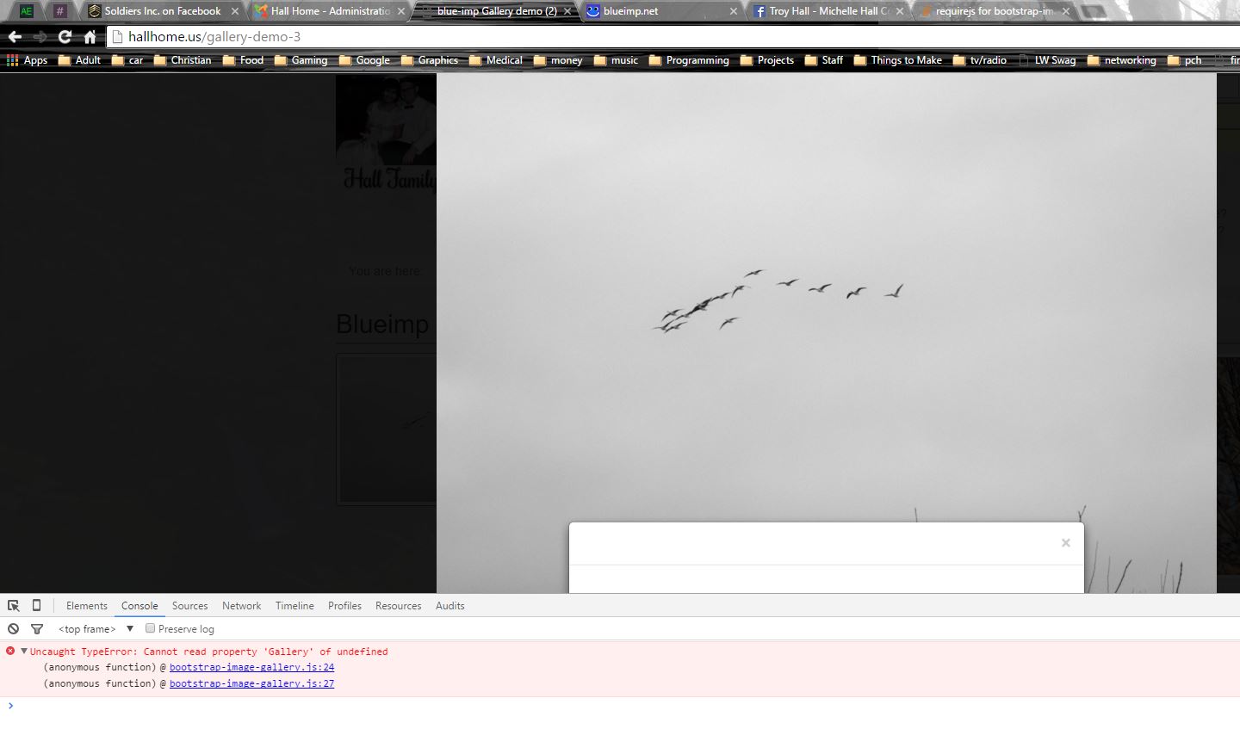The width and height of the screenshot is (1240, 729).
Task: Enable the Preserve log checkbox
Action: [x=150, y=628]
